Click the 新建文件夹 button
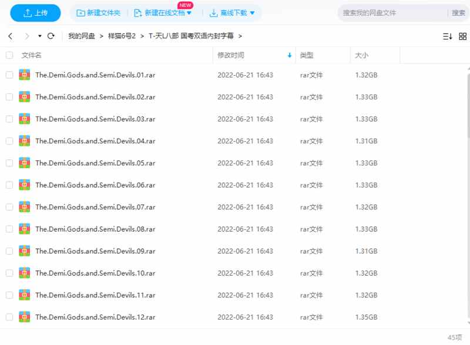470x345 pixels. coord(99,13)
